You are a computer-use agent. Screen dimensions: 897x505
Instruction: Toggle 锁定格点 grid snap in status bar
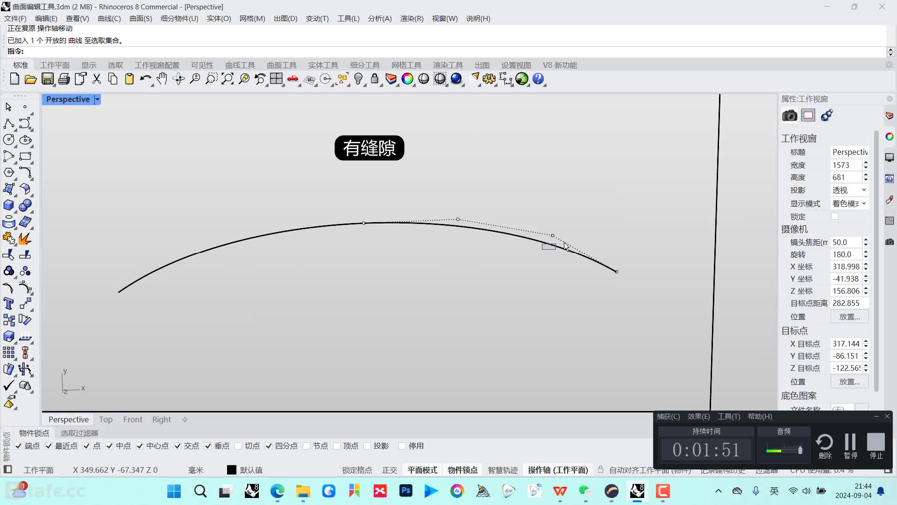point(357,470)
